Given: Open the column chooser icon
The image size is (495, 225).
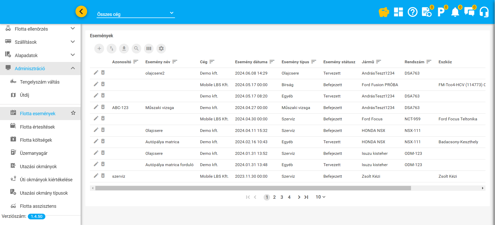Looking at the screenshot, I should click(x=149, y=49).
